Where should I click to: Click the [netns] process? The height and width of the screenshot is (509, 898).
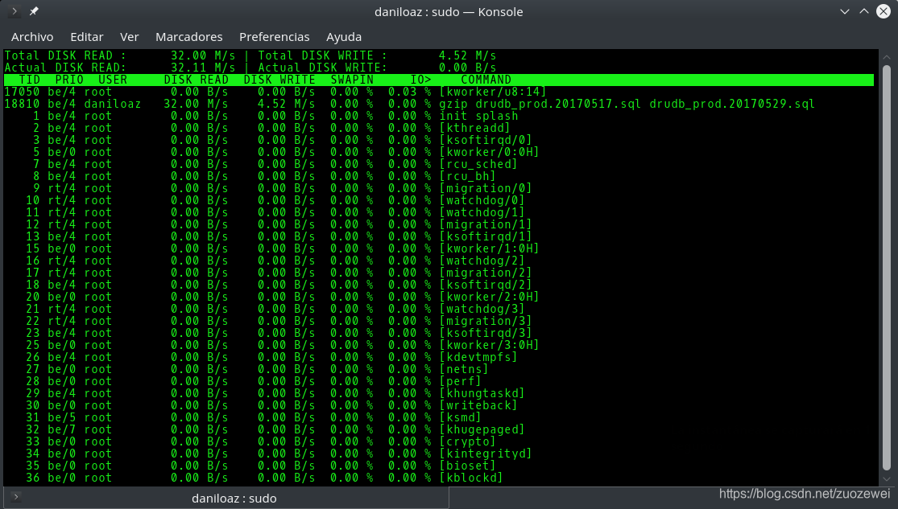(463, 369)
